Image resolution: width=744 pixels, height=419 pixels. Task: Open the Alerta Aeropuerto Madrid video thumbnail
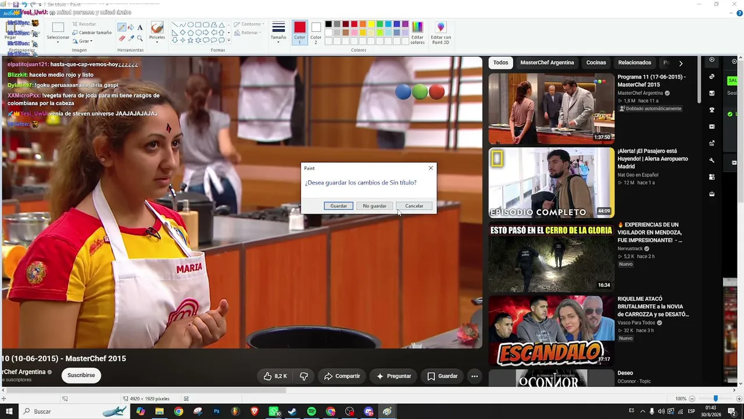[552, 183]
